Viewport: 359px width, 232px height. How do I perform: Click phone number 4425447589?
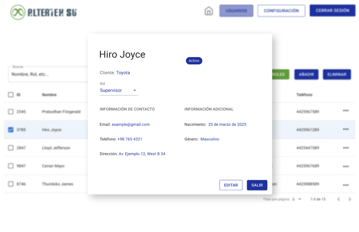click(x=308, y=148)
